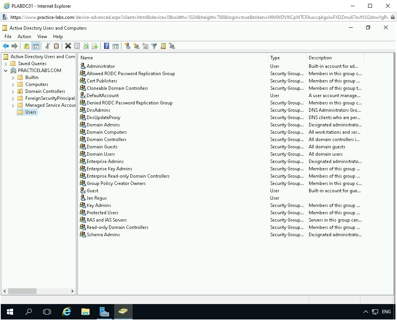Open the View menu

click(42, 37)
